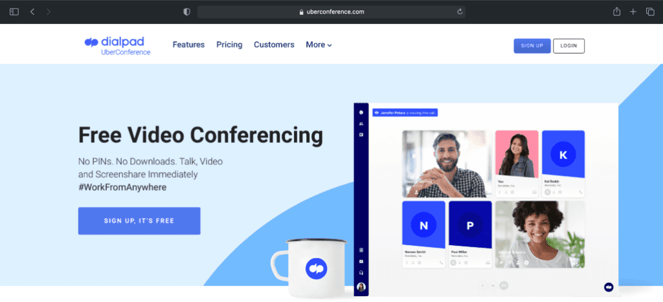
Task: Reload the uberconference.com page
Action: click(x=460, y=12)
